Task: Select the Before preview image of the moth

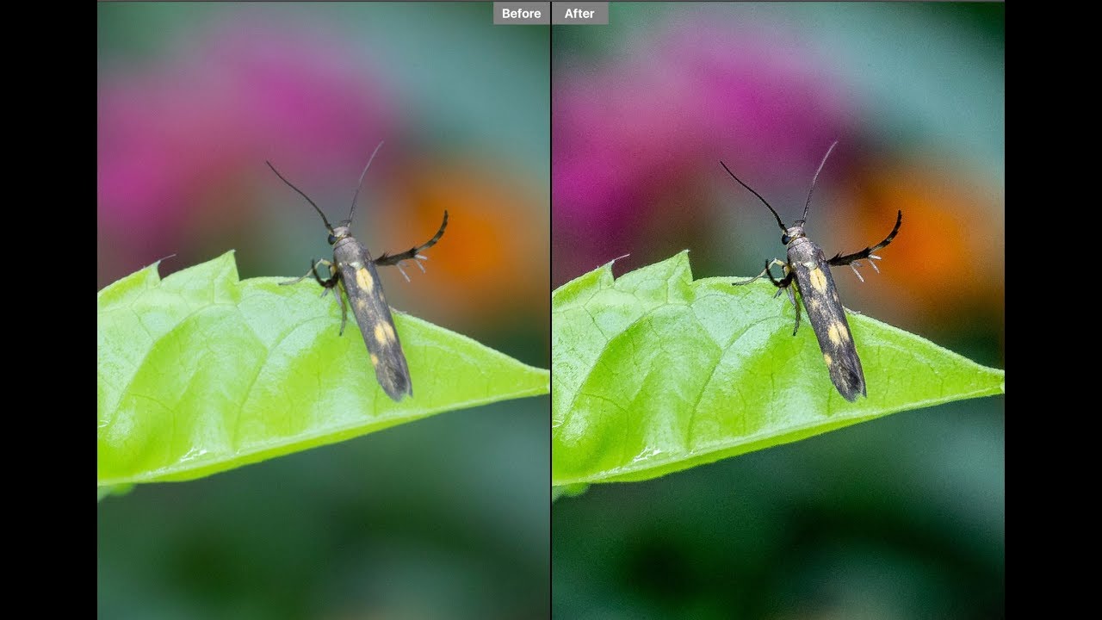Action: coord(324,310)
